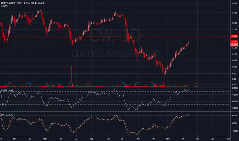Click the RSI scale value 60.0000
Screen dimensions: 239x141
click(235, 95)
